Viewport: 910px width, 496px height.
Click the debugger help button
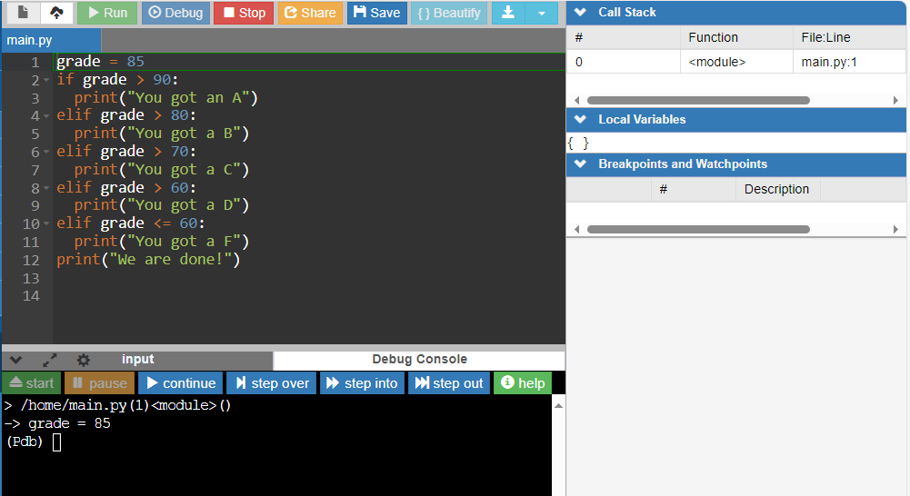(523, 383)
